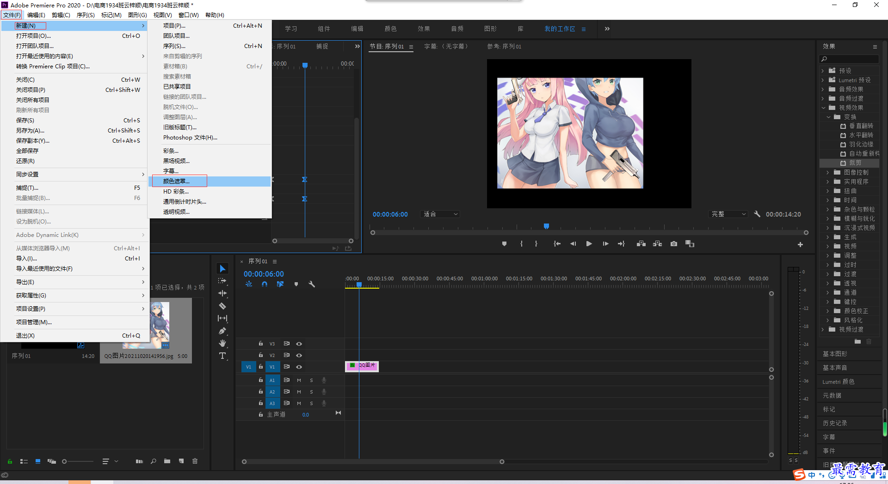Select the Selection arrow tool
Image resolution: width=888 pixels, height=484 pixels.
222,268
